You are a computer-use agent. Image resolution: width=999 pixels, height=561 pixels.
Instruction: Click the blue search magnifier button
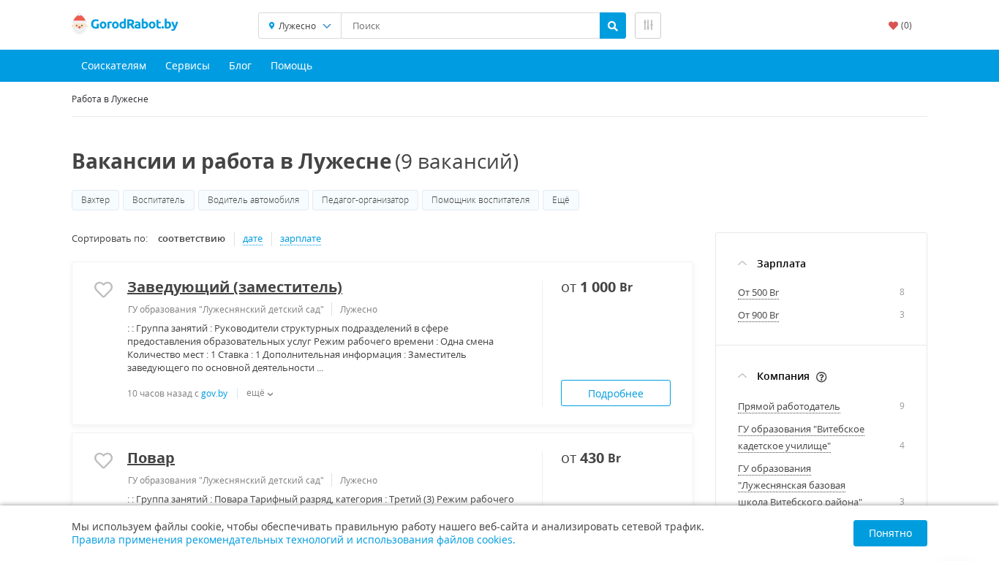coord(613,26)
